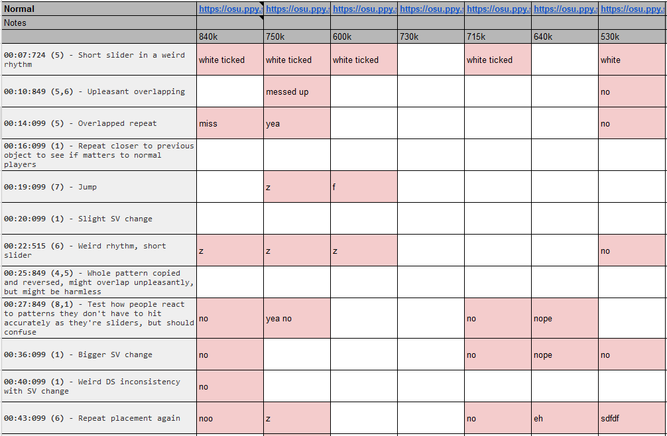This screenshot has width=667, height=436.
Task: Click 'no' in Upleasant overlapping row
Action: click(632, 91)
